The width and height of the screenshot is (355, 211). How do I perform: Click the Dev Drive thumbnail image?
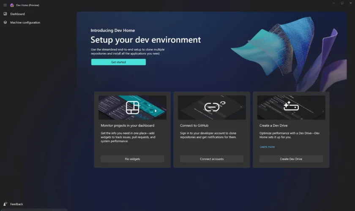(291, 108)
